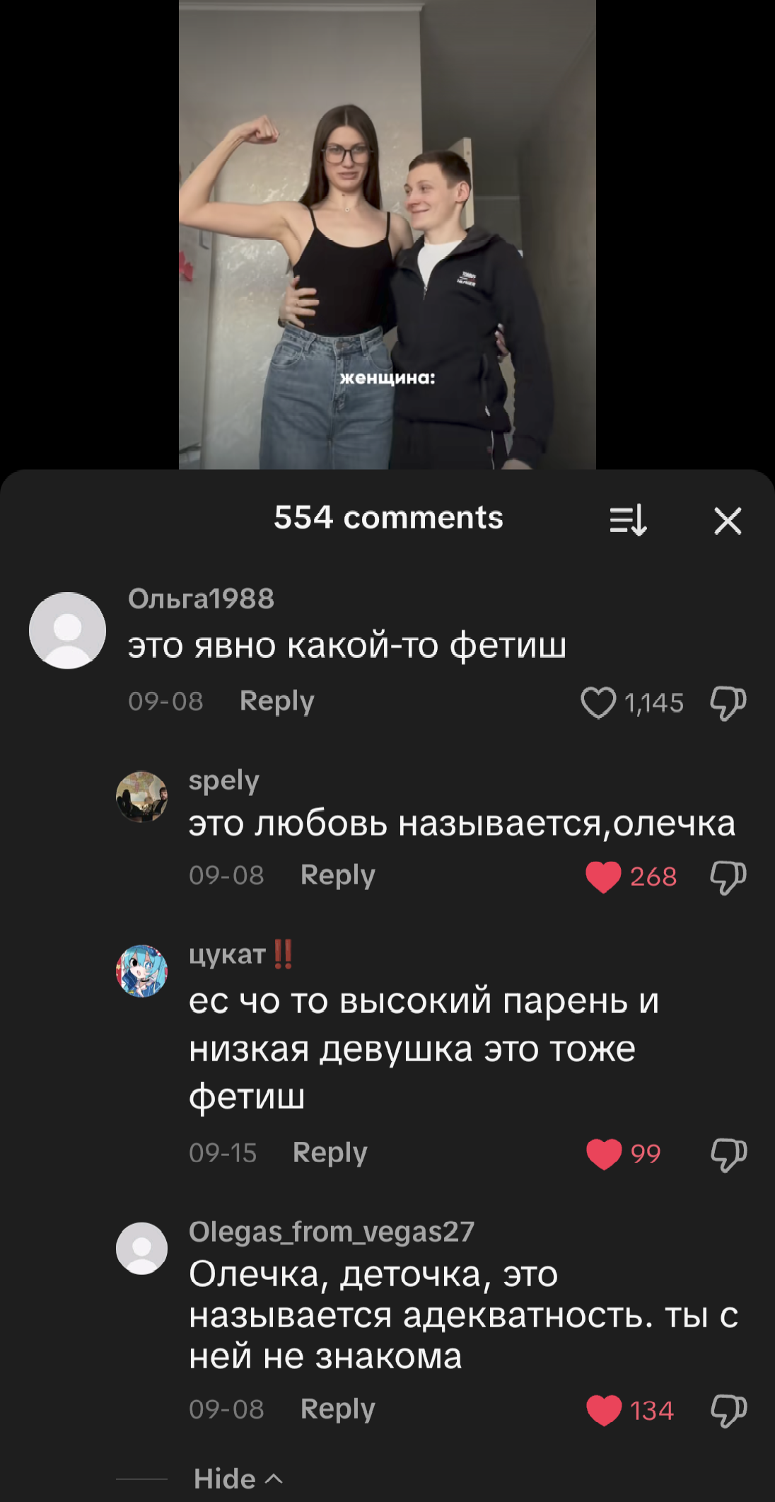The height and width of the screenshot is (1502, 775).
Task: Toggle the heart with 99 likes
Action: pyautogui.click(x=604, y=1154)
